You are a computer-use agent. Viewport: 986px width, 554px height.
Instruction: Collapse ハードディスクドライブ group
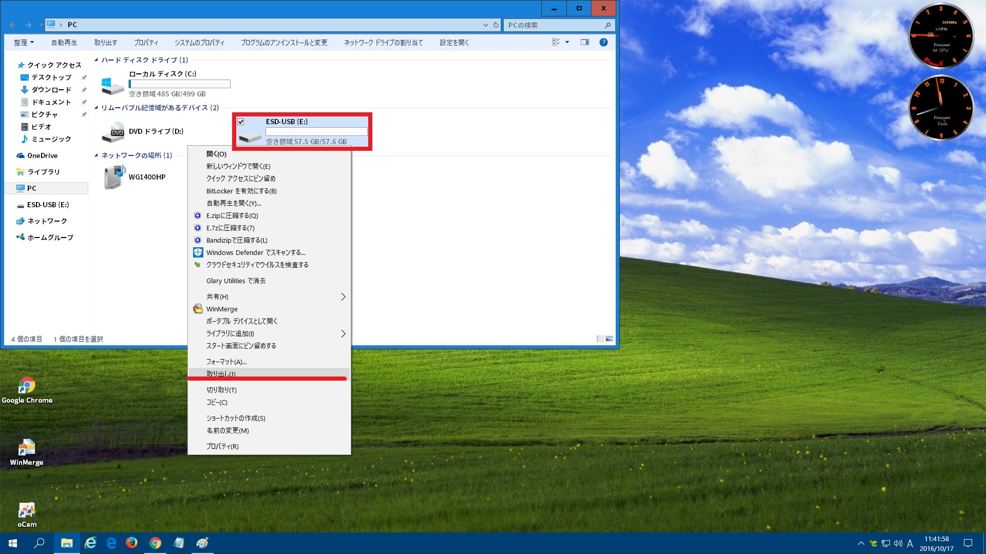tap(96, 60)
